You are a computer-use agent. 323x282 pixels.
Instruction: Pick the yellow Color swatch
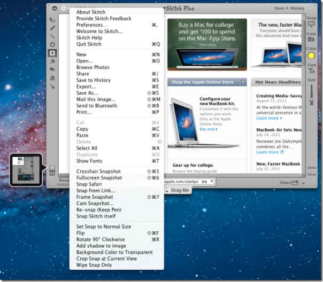point(311,56)
